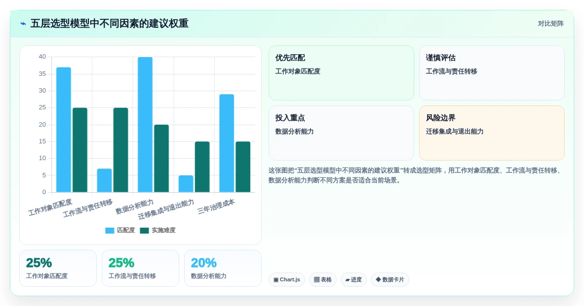Click the 三年治理成本 x-axis label

pos(216,207)
